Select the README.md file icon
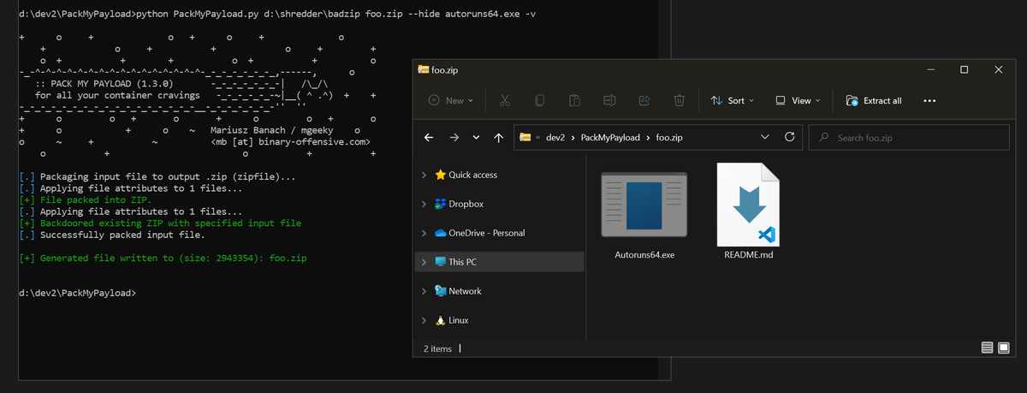1027x393 pixels. tap(748, 204)
